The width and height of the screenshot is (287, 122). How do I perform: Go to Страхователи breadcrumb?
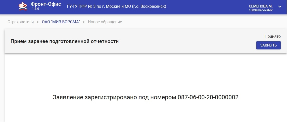[x=21, y=22]
